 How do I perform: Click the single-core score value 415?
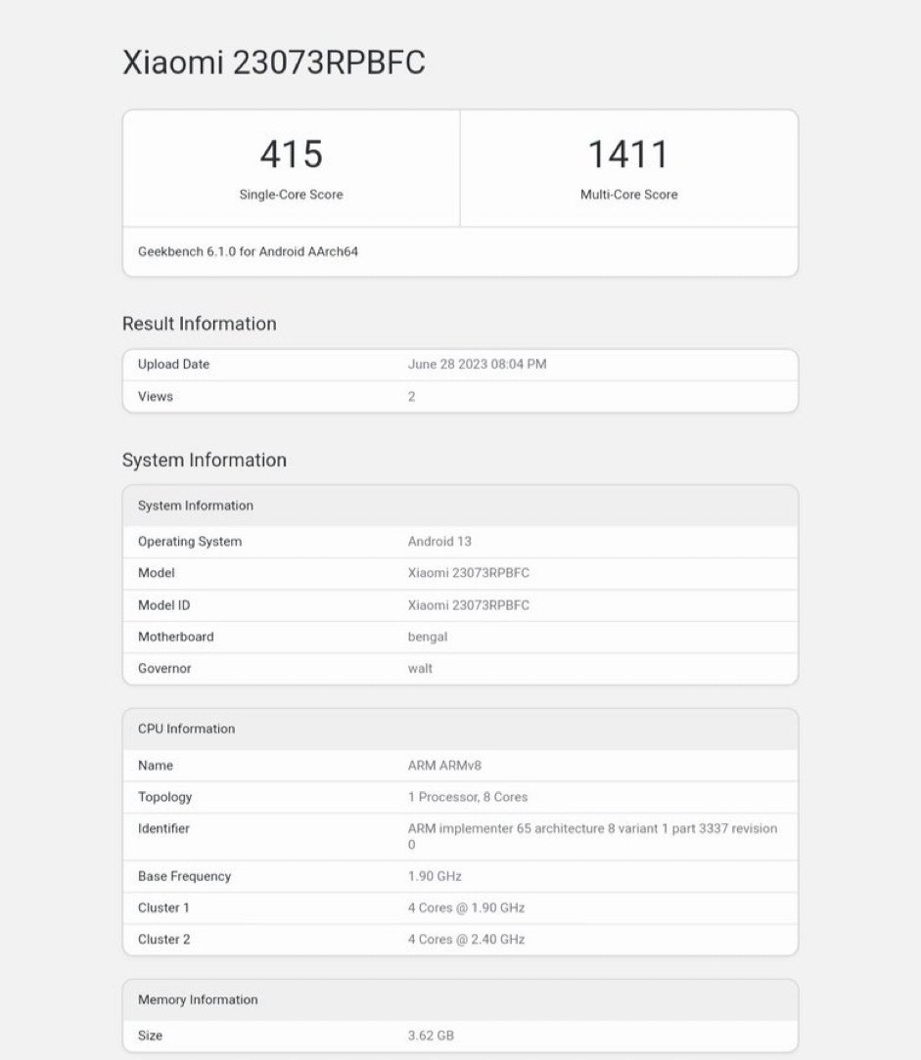click(291, 155)
